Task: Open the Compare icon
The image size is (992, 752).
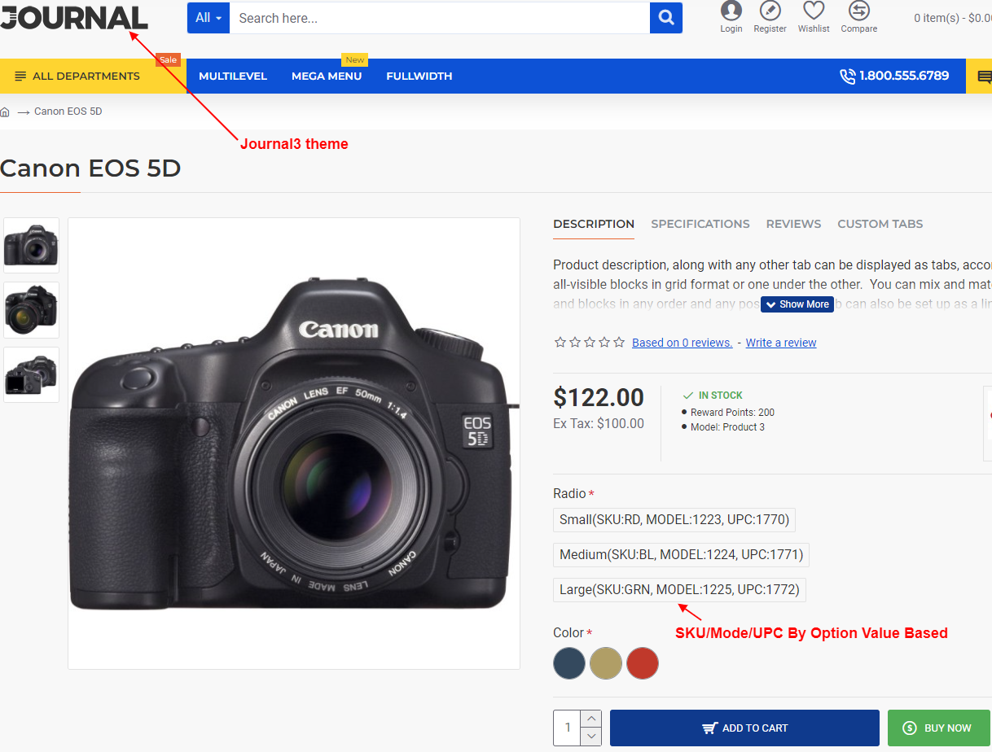Action: (859, 17)
